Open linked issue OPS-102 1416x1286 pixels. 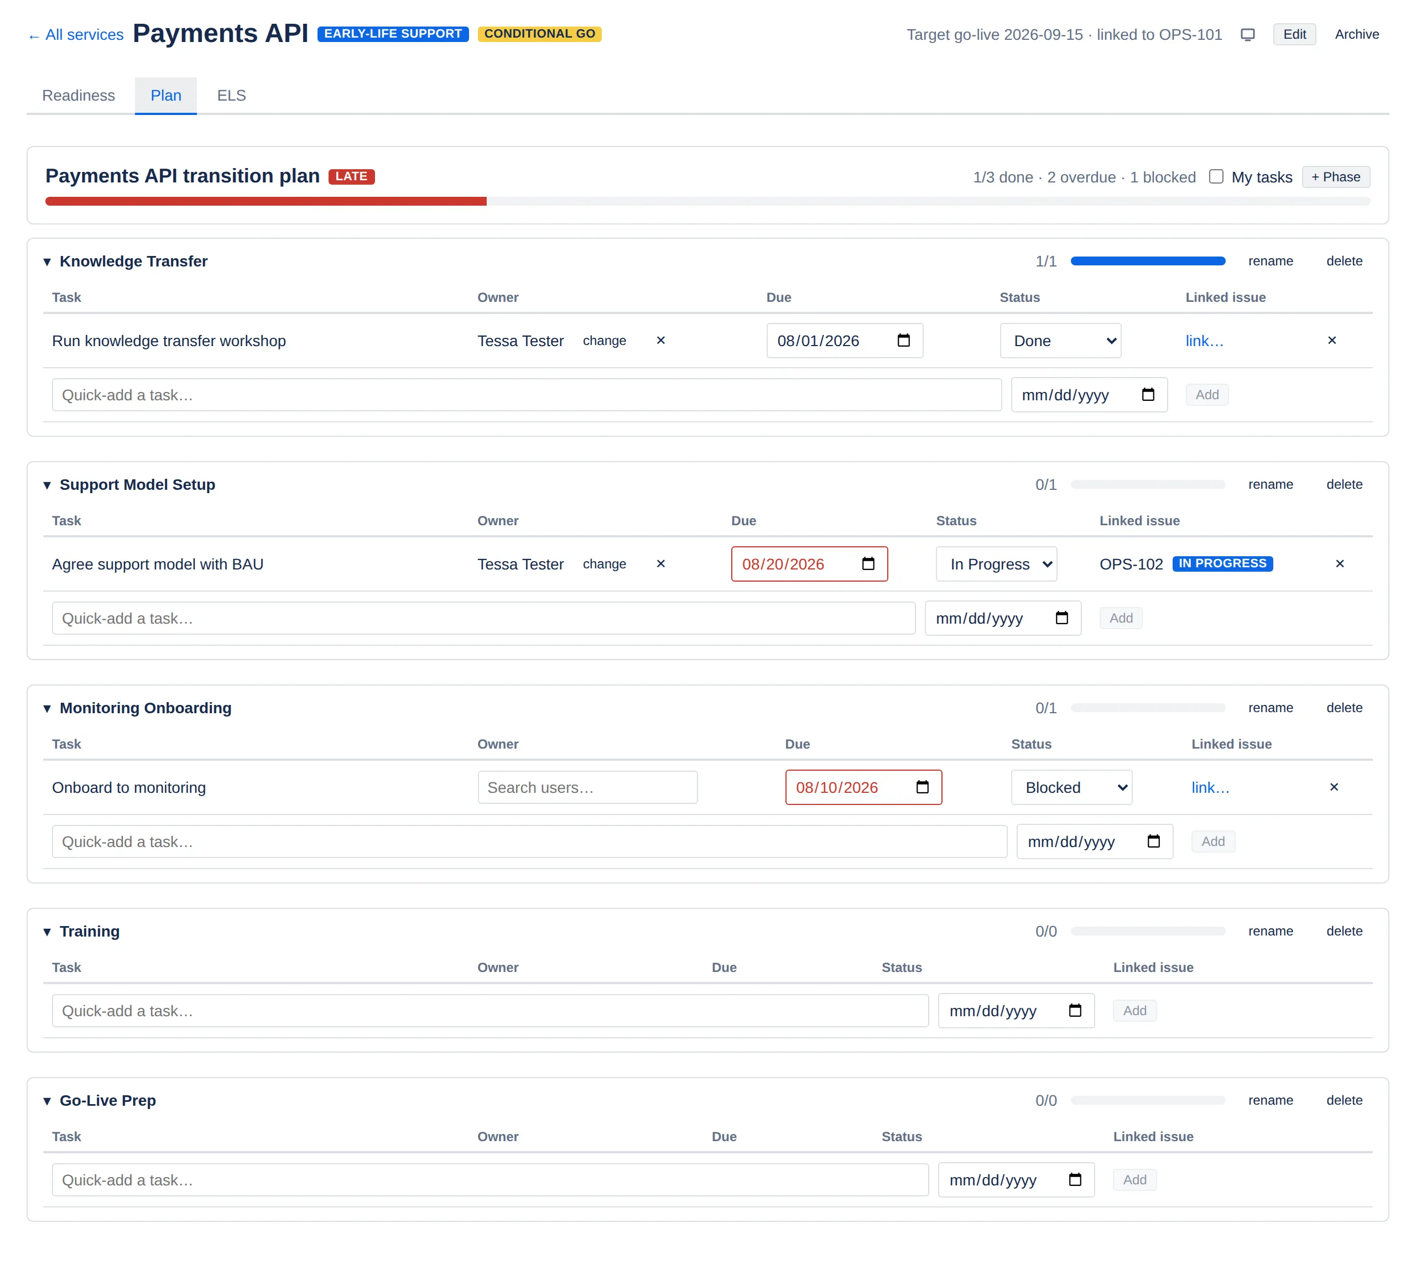pyautogui.click(x=1131, y=564)
